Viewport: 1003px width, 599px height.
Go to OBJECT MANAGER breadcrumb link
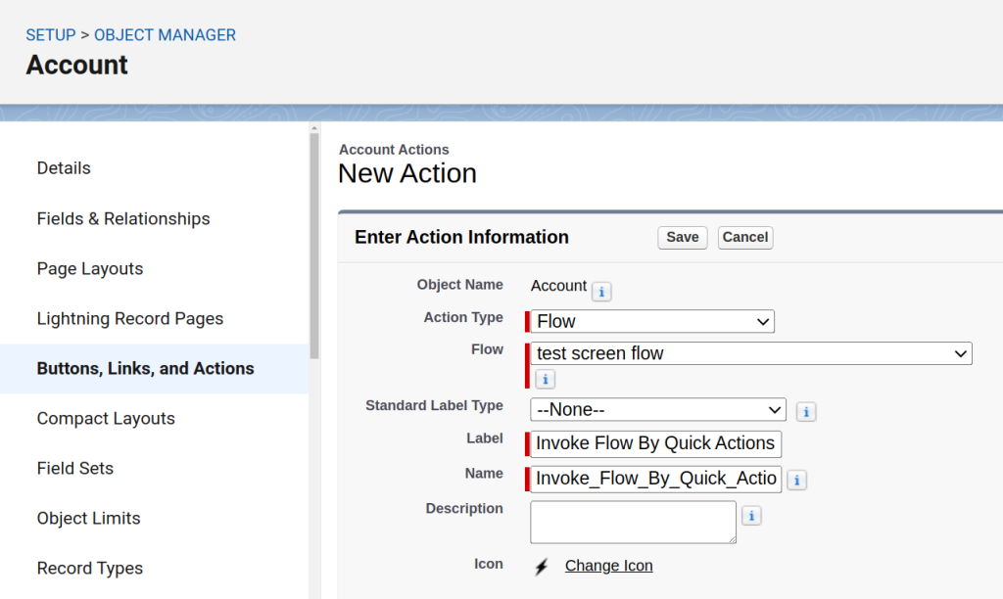click(165, 35)
